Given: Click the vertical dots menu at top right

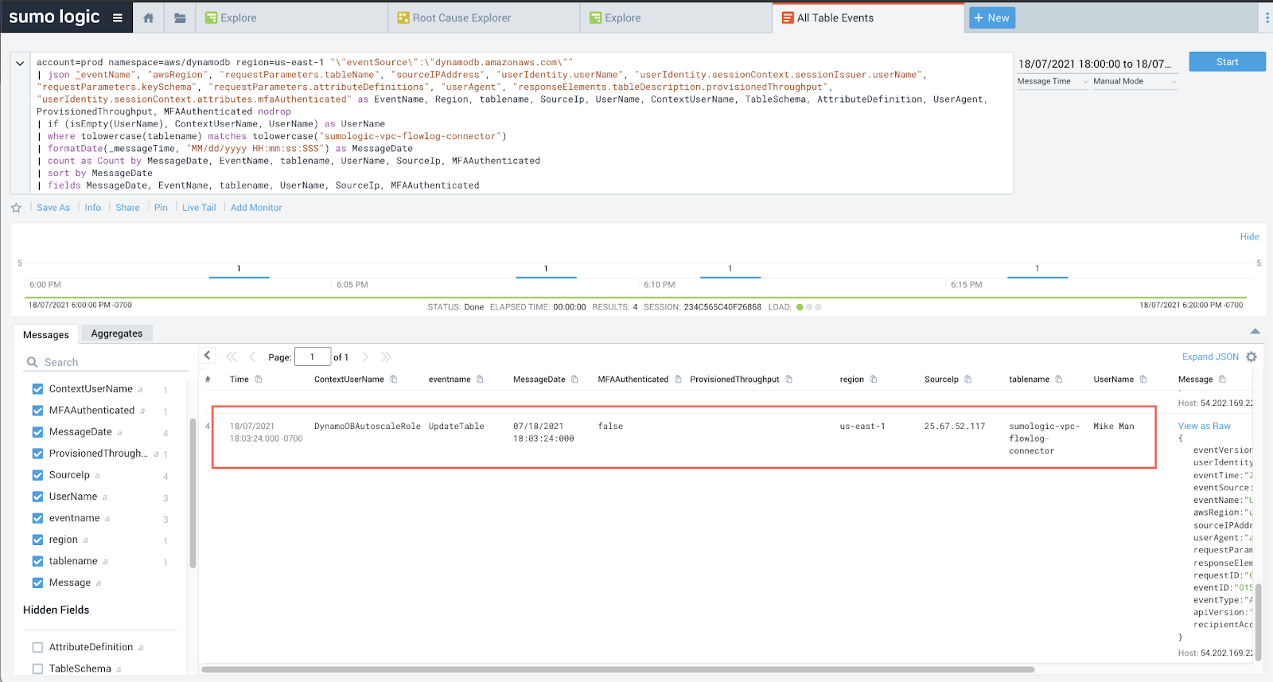Looking at the screenshot, I should click(1267, 18).
